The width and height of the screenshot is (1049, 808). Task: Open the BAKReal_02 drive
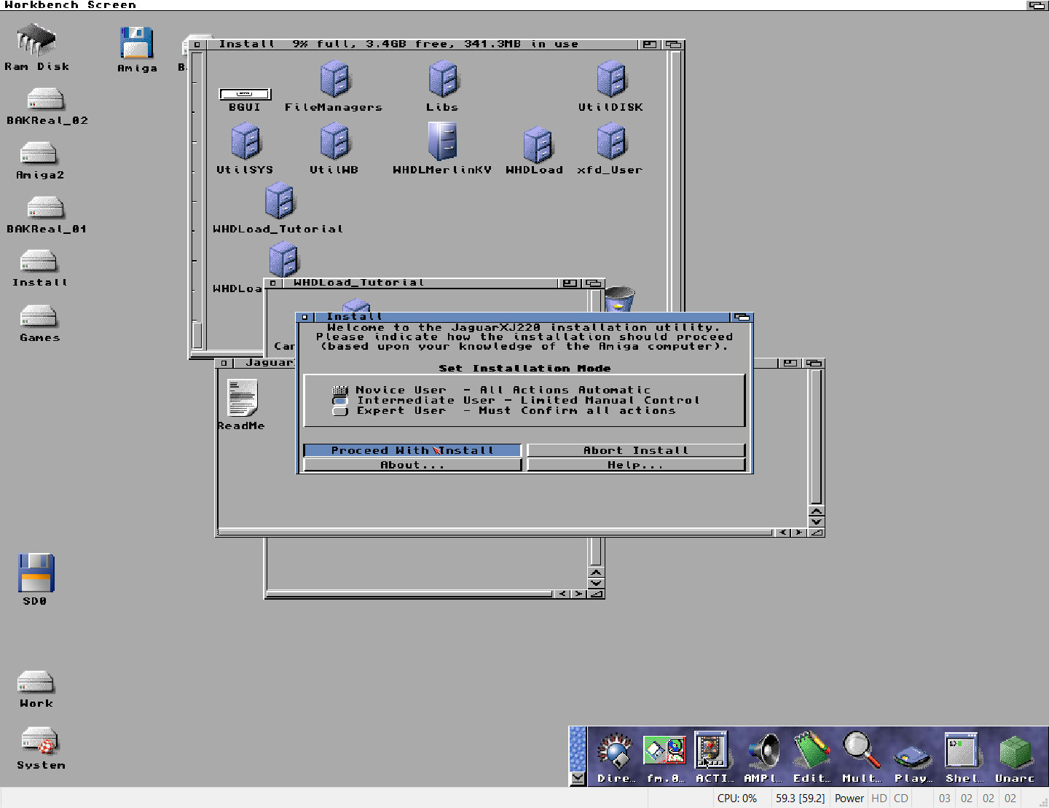45,100
